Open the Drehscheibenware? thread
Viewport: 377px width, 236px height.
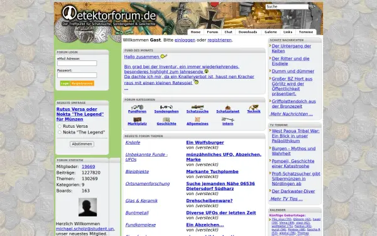[x=209, y=201]
